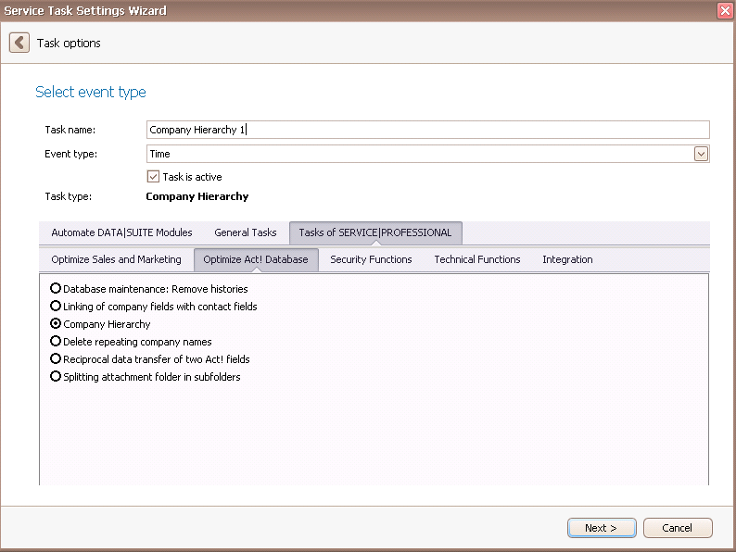Click into the Task name field
The image size is (736, 552).
click(x=427, y=130)
